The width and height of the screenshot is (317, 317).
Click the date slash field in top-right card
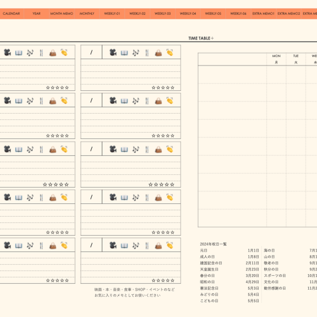[91, 52]
